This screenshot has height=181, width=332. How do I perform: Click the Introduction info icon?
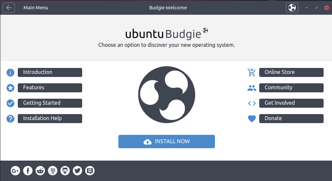click(x=10, y=73)
